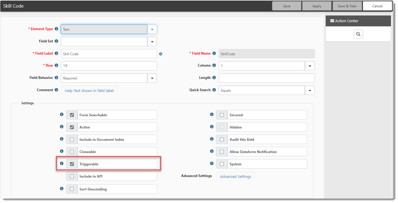Open the Quick Search dropdown arrow
Viewport: 398px width, 203px height.
[310, 91]
